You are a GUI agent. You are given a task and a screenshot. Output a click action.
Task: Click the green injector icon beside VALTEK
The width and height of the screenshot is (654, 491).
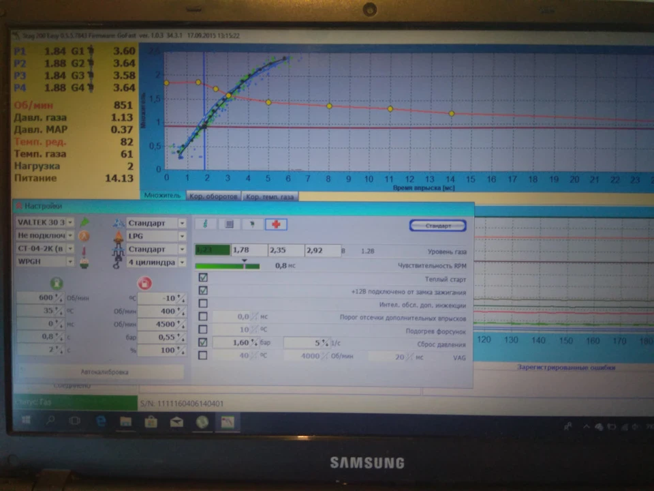click(84, 222)
